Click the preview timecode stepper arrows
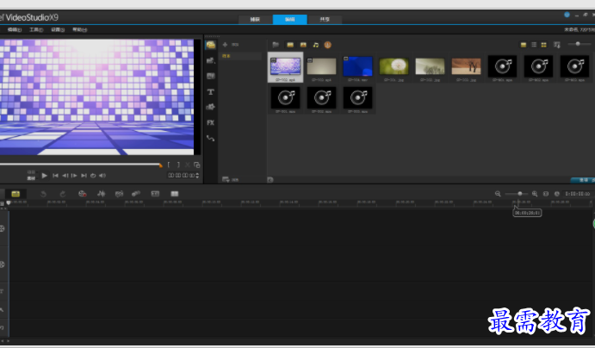595x348 pixels. [197, 176]
